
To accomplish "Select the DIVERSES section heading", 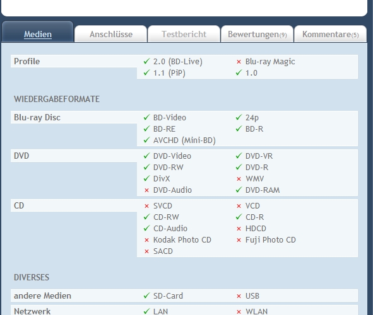I will 32,277.
